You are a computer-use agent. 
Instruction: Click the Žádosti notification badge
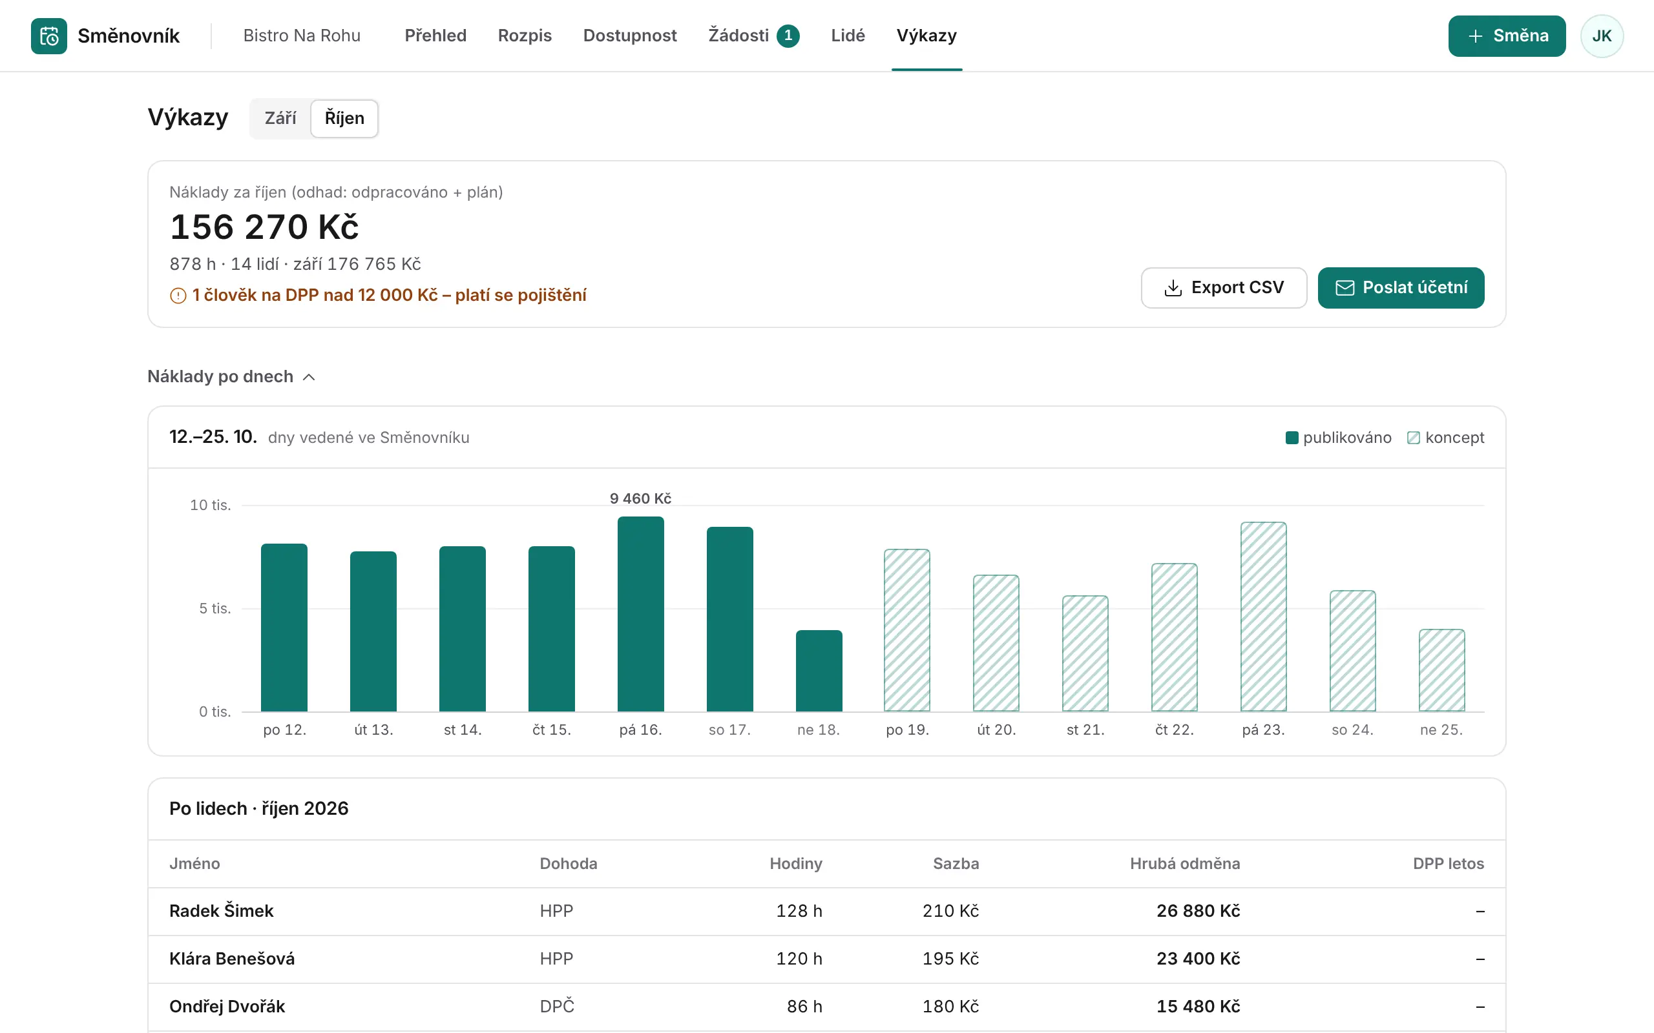(x=788, y=36)
